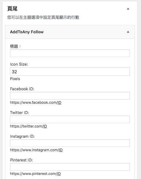Click the Pinterest ID label
Screen dimensions: 141x179
pyautogui.click(x=21, y=160)
